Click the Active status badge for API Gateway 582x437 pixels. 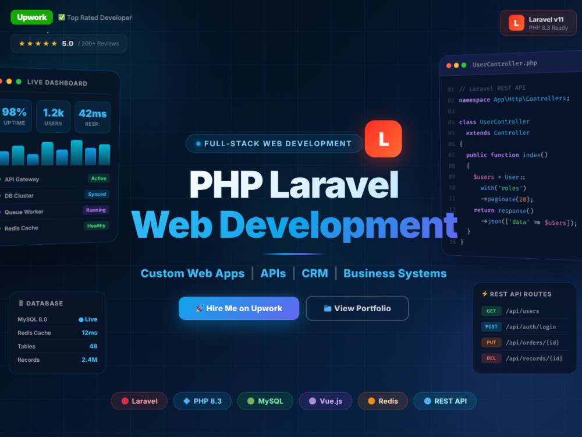(x=99, y=178)
